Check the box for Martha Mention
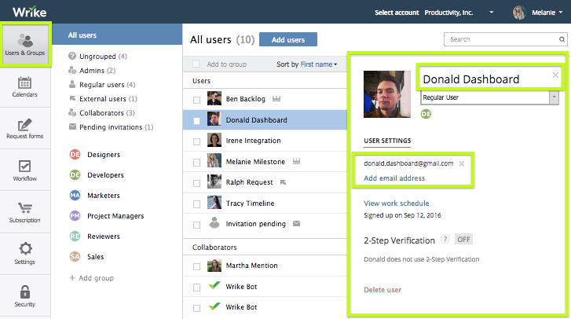Viewport: 571px width, 319px height. pyautogui.click(x=196, y=266)
